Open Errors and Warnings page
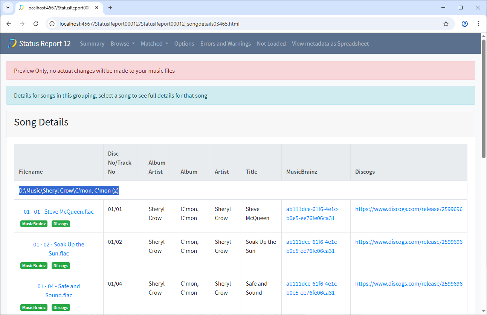This screenshot has height=315, width=487. (226, 44)
